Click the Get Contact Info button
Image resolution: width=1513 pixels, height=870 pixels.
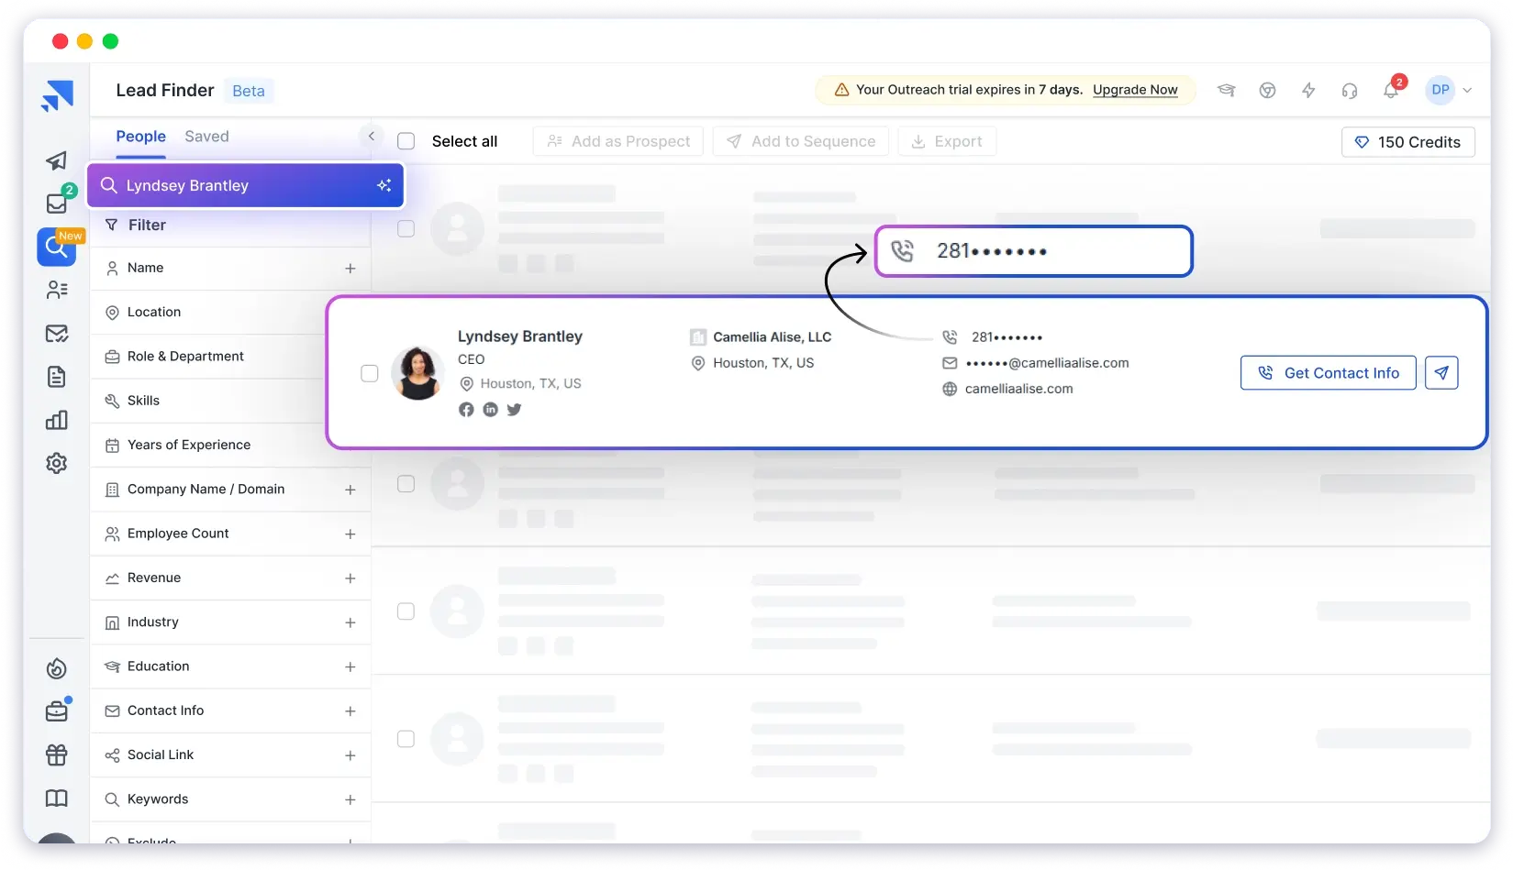tap(1328, 373)
